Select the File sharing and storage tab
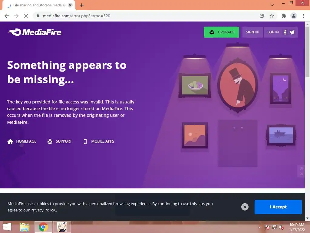The width and height of the screenshot is (310, 233). pyautogui.click(x=38, y=5)
